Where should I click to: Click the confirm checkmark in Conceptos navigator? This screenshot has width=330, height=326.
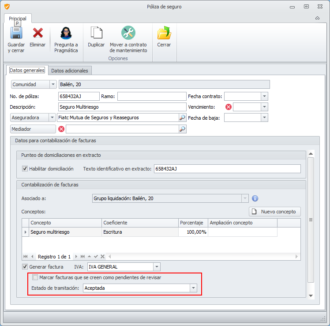click(96, 257)
